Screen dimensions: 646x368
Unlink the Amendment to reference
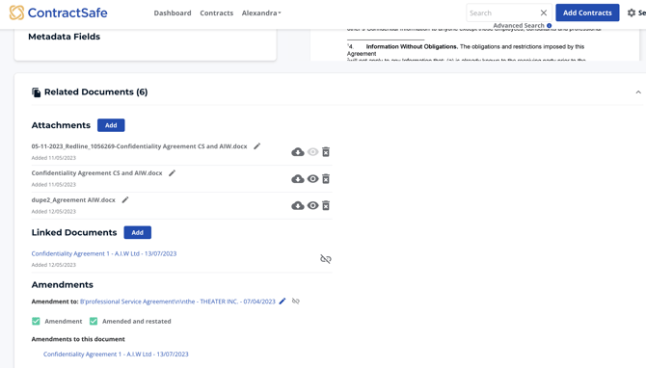[296, 302]
